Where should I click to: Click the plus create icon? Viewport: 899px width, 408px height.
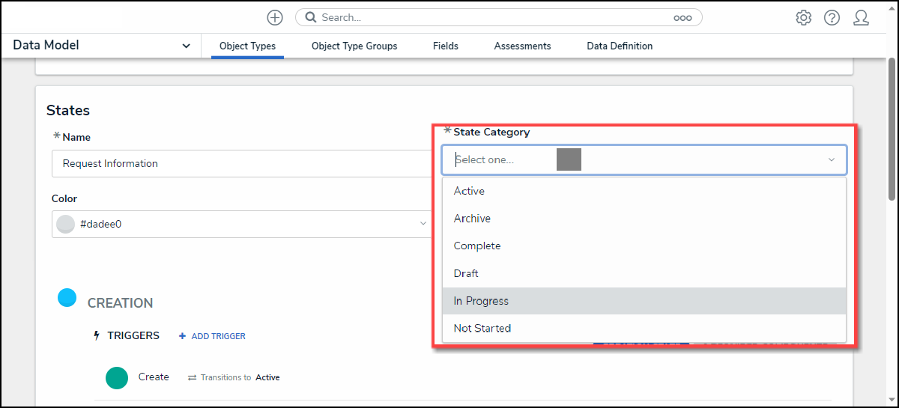click(x=275, y=17)
